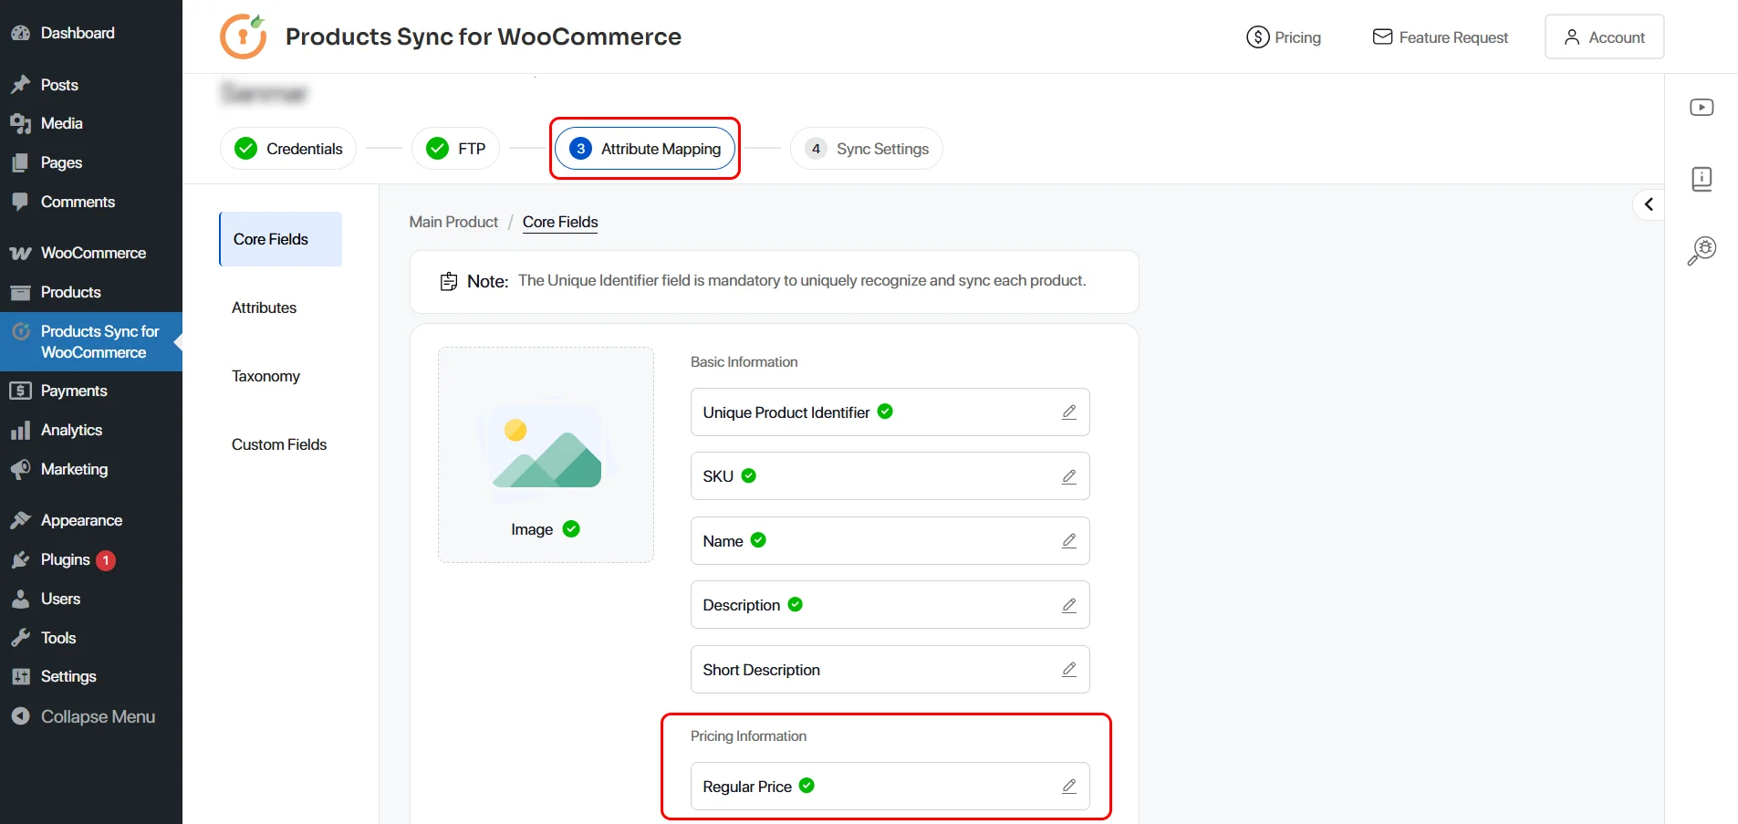Collapse the panel with the left chevron
Viewport: 1738px width, 824px height.
pos(1648,203)
